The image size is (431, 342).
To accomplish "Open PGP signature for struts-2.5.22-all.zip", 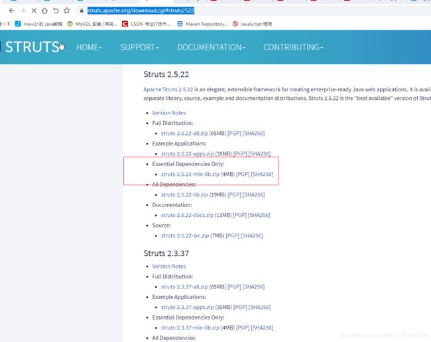I will (234, 133).
